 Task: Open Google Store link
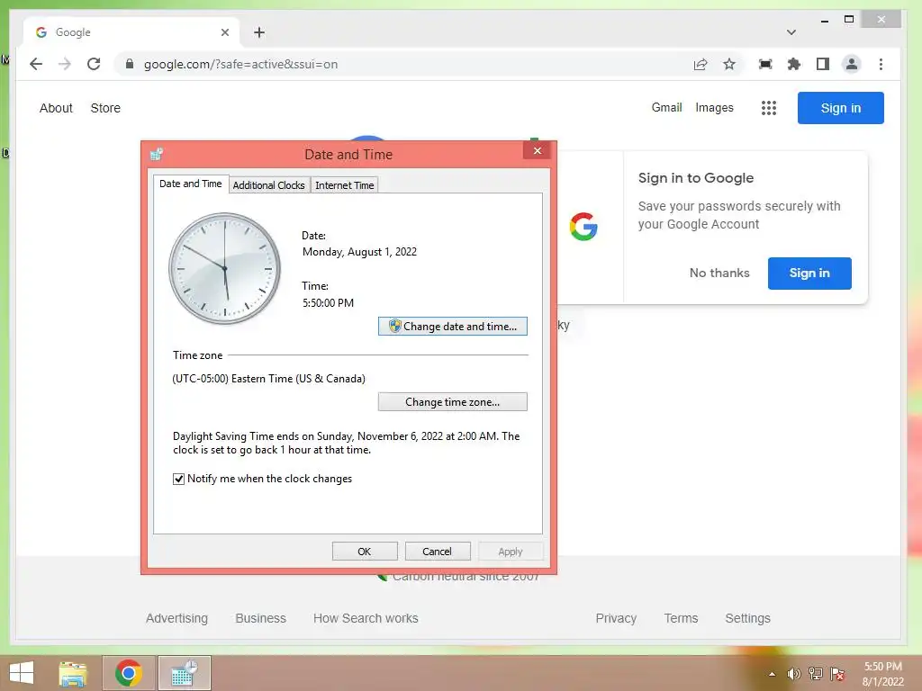tap(105, 108)
